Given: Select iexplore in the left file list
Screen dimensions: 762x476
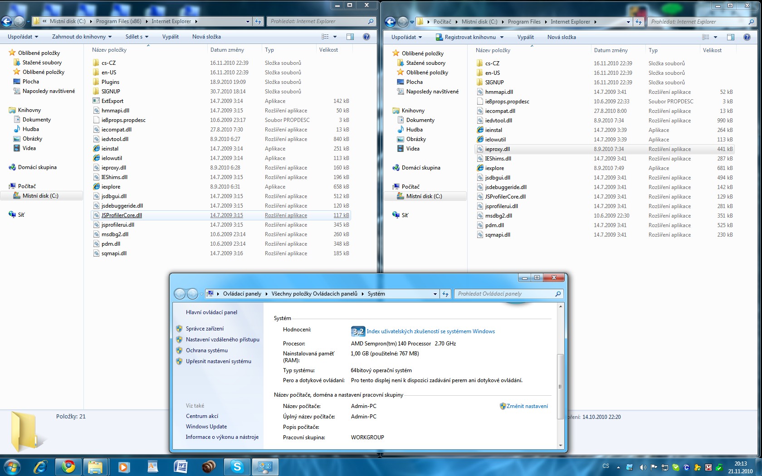Looking at the screenshot, I should coord(111,187).
